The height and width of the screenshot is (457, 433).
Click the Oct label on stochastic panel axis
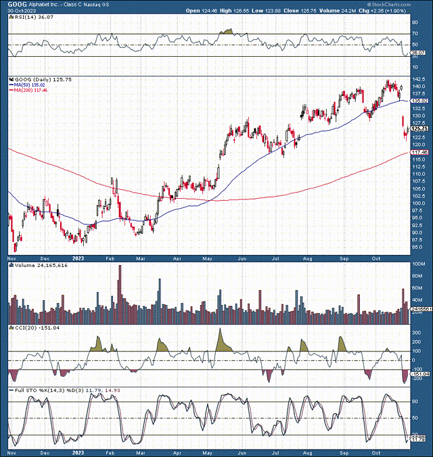coord(376,453)
